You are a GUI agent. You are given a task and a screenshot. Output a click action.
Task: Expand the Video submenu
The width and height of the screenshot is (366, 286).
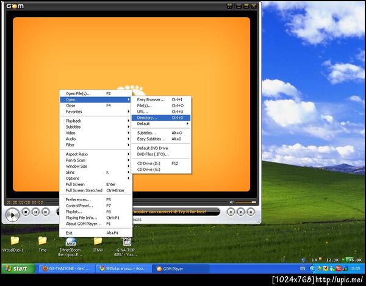tap(96, 133)
